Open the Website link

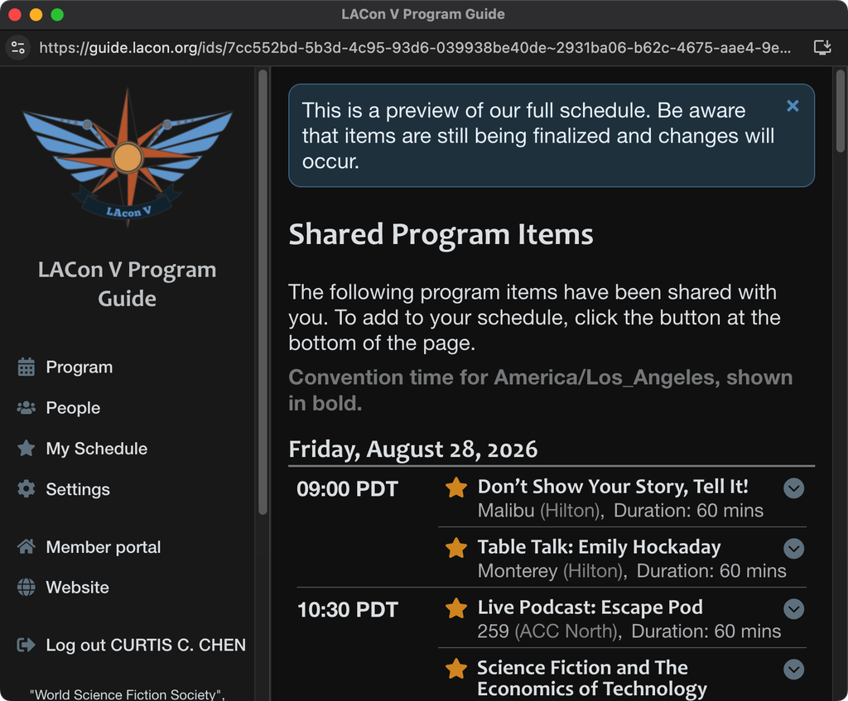pyautogui.click(x=77, y=587)
